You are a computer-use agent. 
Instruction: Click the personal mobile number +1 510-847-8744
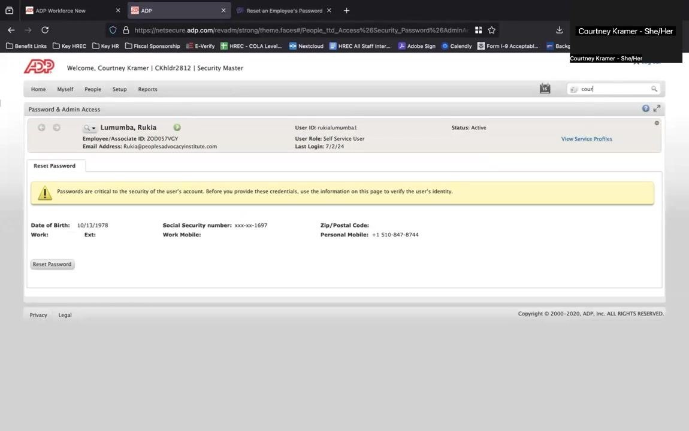395,235
